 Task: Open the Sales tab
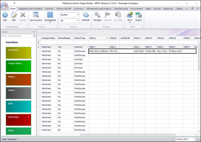pyautogui.click(x=148, y=9)
